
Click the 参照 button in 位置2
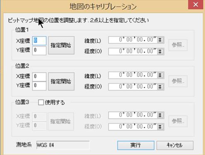click(x=178, y=81)
